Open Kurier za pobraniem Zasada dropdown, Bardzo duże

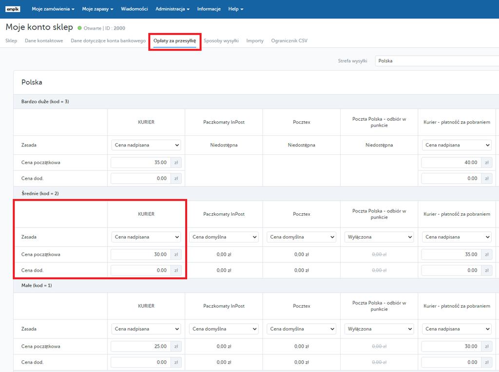(457, 145)
